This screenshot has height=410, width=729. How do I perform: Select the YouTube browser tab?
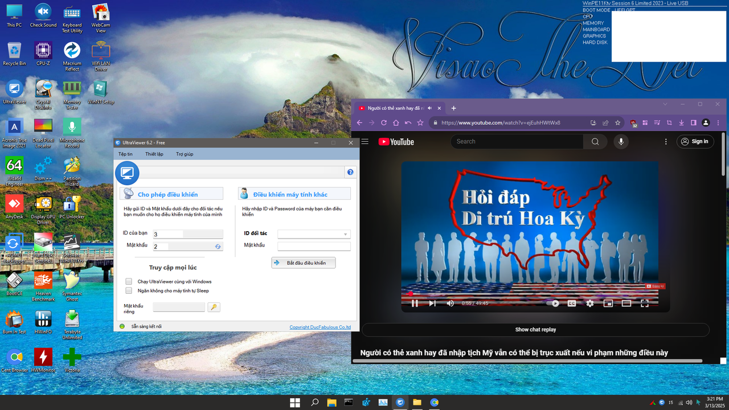(x=399, y=108)
